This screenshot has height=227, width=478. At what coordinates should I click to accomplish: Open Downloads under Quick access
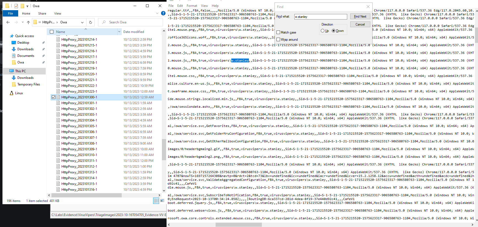[x=25, y=49]
